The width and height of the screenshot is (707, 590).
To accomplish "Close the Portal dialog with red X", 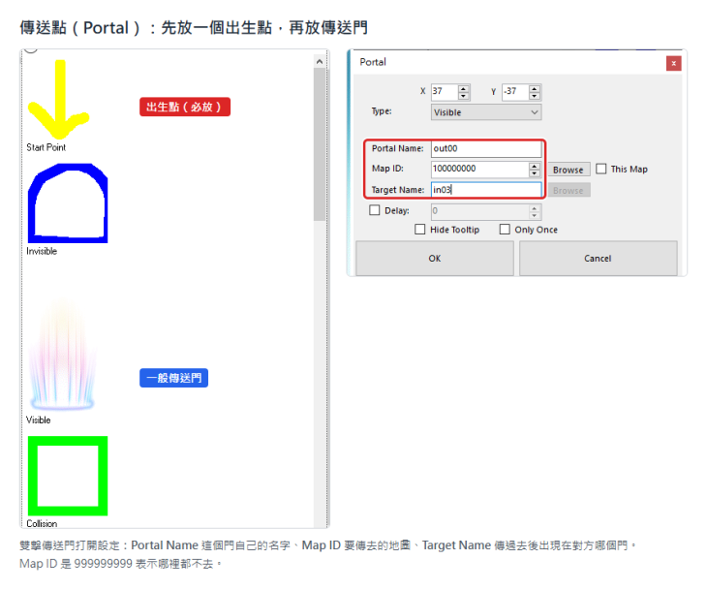I will pos(673,63).
